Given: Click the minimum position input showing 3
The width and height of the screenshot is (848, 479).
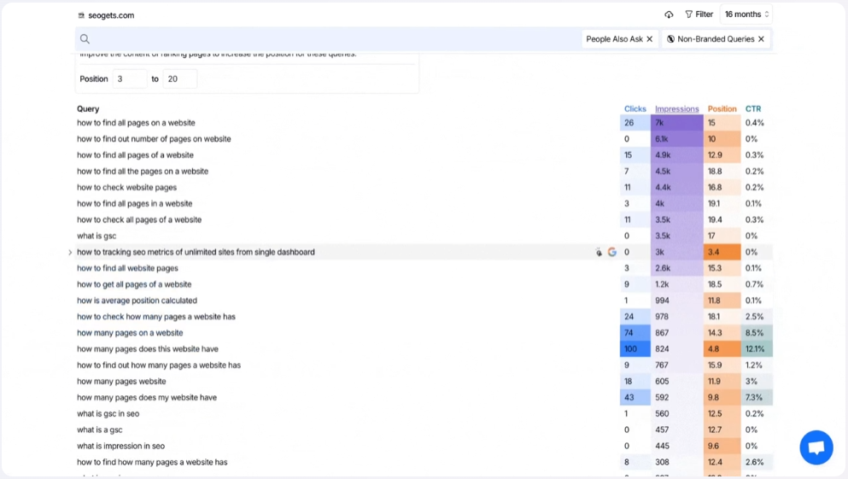Looking at the screenshot, I should tap(129, 79).
